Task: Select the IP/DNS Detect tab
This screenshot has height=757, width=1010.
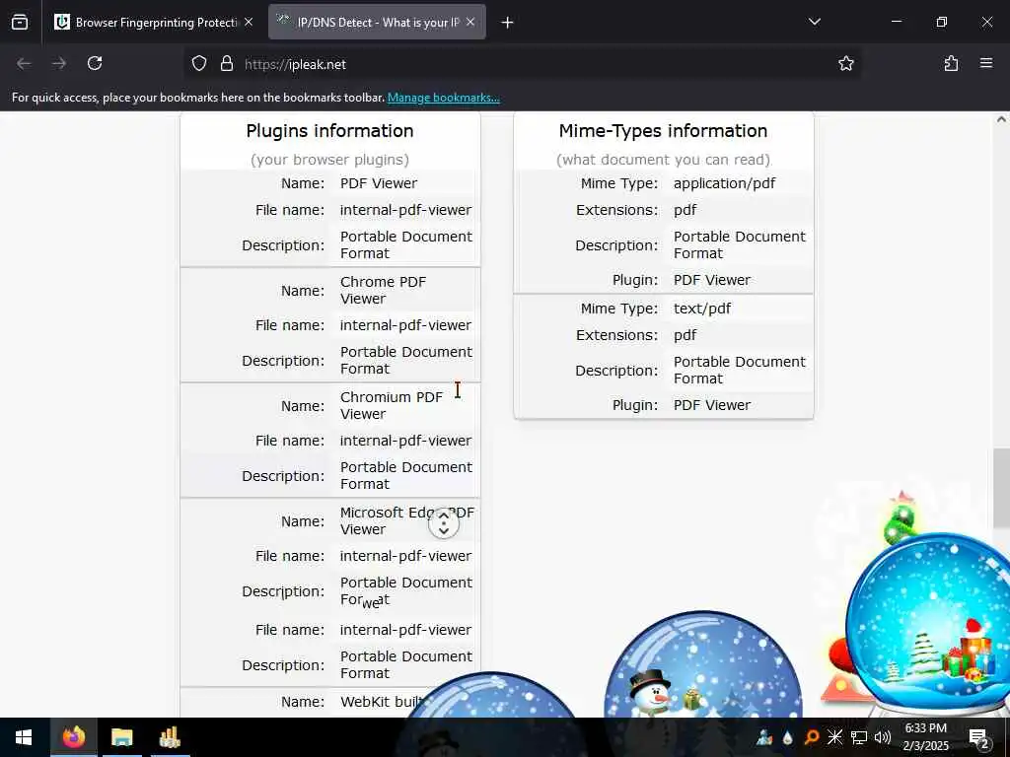Action: [x=377, y=22]
